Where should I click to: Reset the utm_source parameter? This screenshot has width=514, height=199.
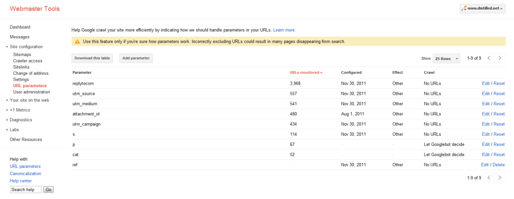499,94
